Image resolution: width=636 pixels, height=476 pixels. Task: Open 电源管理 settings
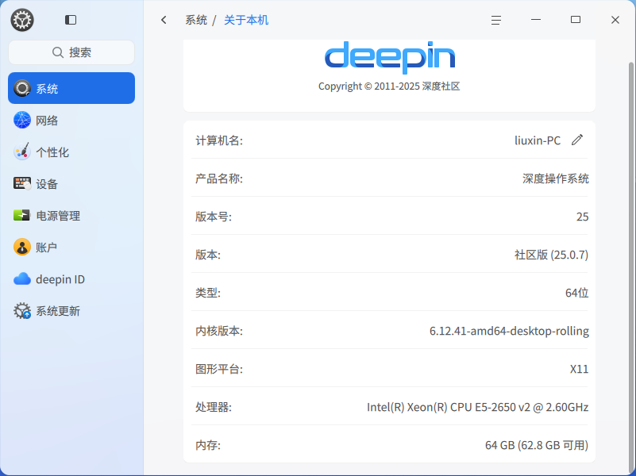[x=71, y=216]
